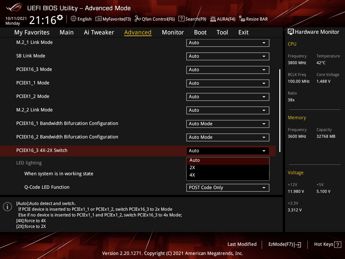The height and width of the screenshot is (259, 345).
Task: Click the 21:16 clock display
Action: pyautogui.click(x=43, y=20)
